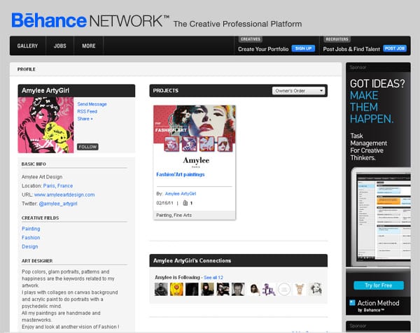The height and width of the screenshot is (333, 420).
Task: Click the 'Create Your Portfolio' text
Action: 263,49
